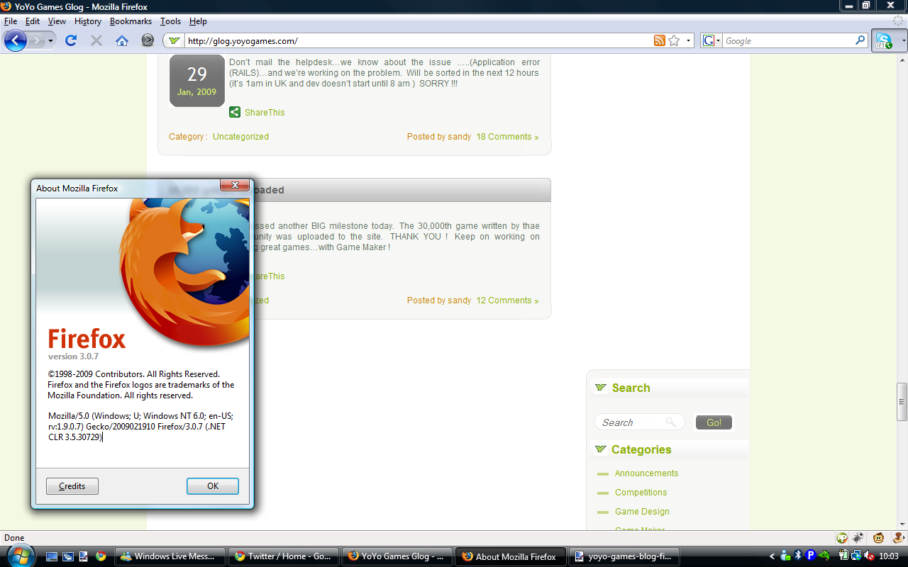Screen dimensions: 908x567
Task: Open the 18 Comments link
Action: pos(507,137)
